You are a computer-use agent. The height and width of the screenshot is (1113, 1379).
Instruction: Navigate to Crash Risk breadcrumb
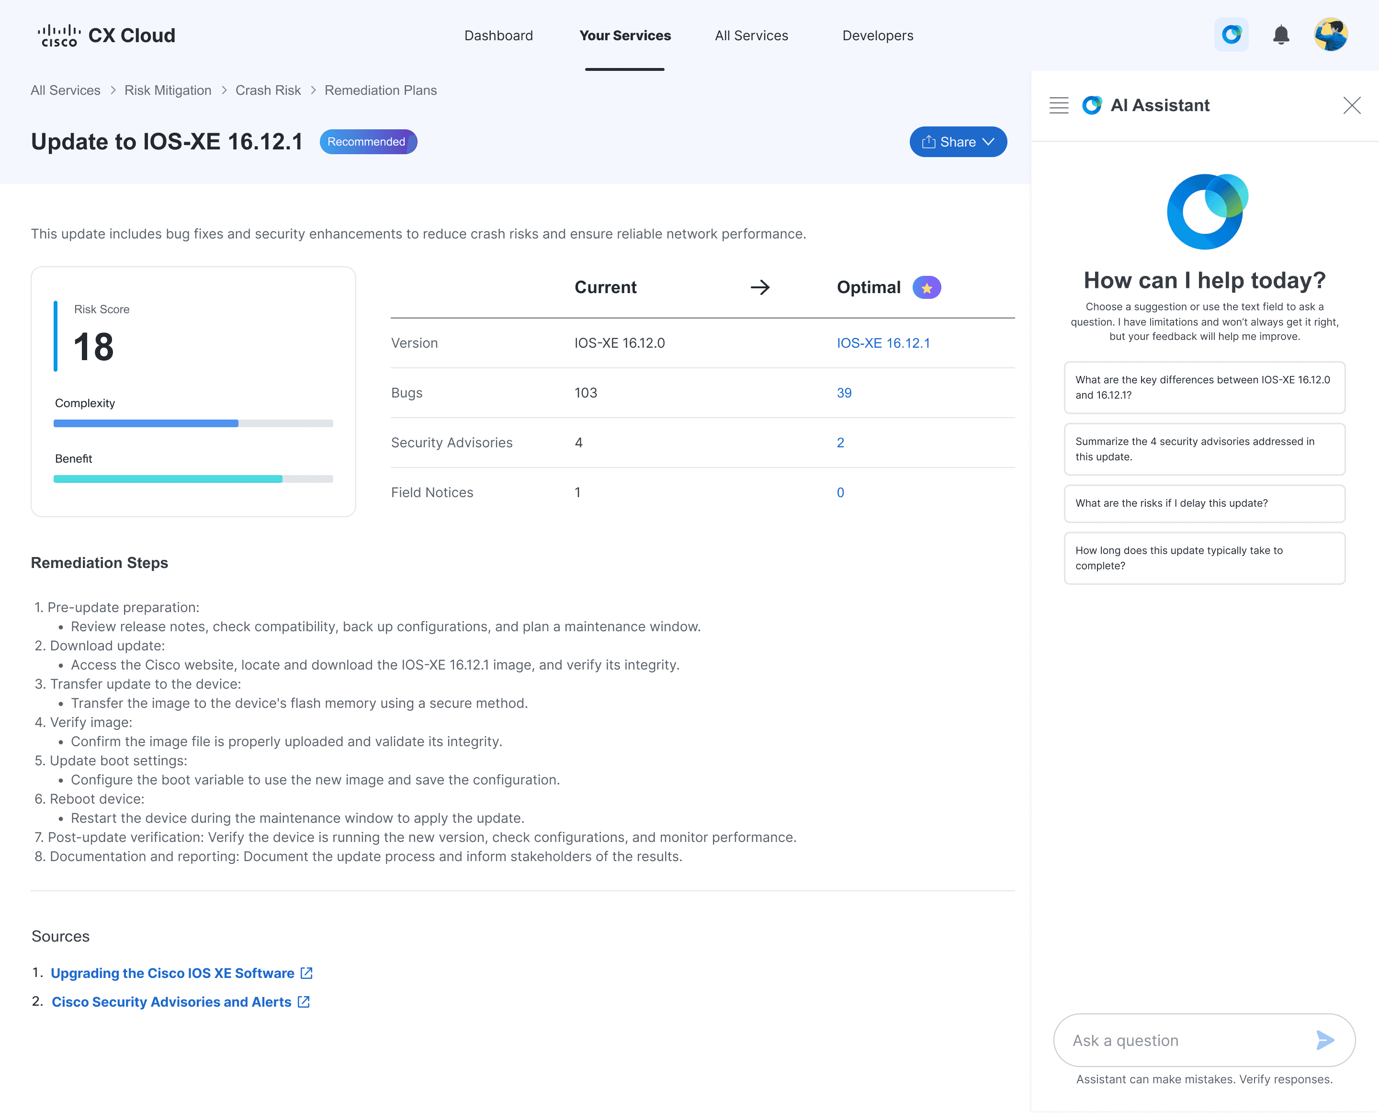268,91
